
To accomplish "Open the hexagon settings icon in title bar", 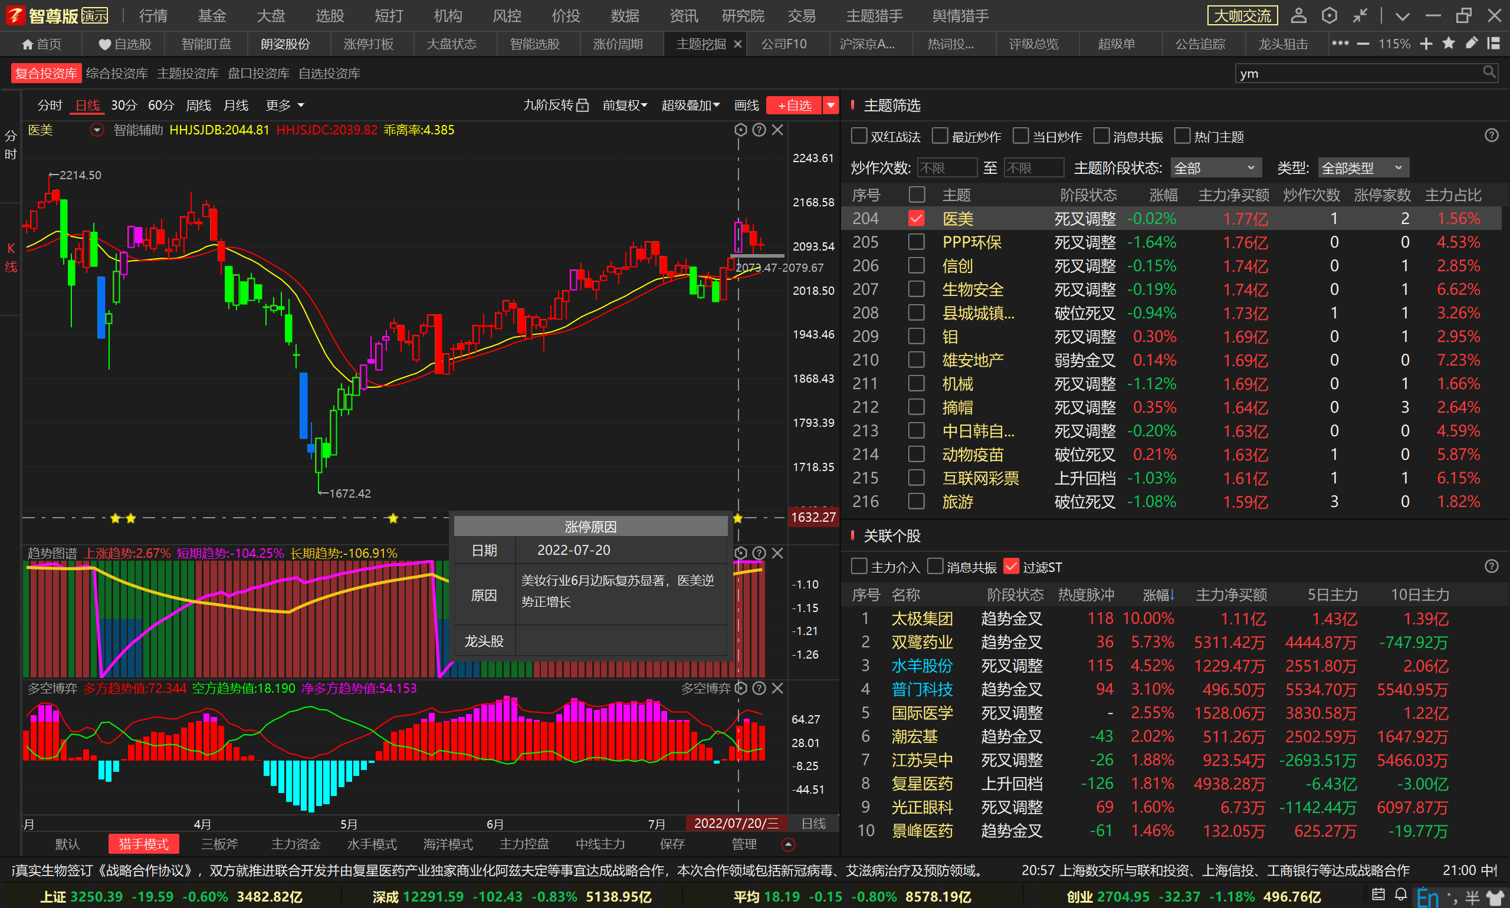I will 1330,15.
